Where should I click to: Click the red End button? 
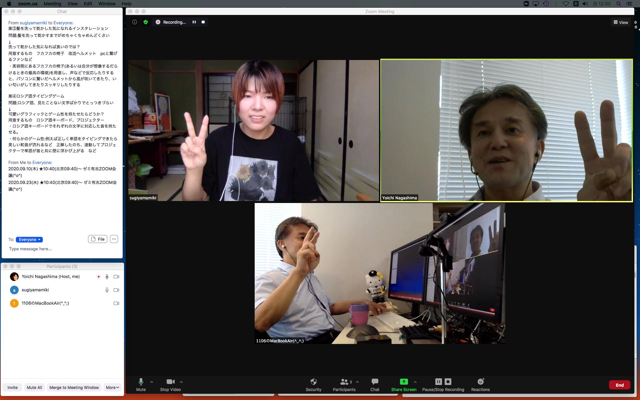click(x=619, y=385)
